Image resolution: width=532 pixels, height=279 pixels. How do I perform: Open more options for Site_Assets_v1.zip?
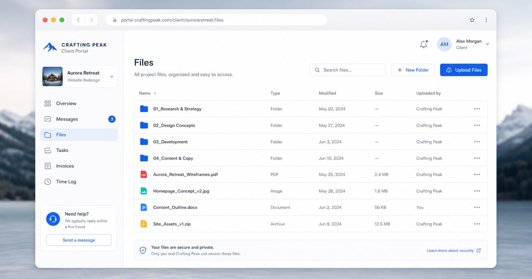click(477, 224)
